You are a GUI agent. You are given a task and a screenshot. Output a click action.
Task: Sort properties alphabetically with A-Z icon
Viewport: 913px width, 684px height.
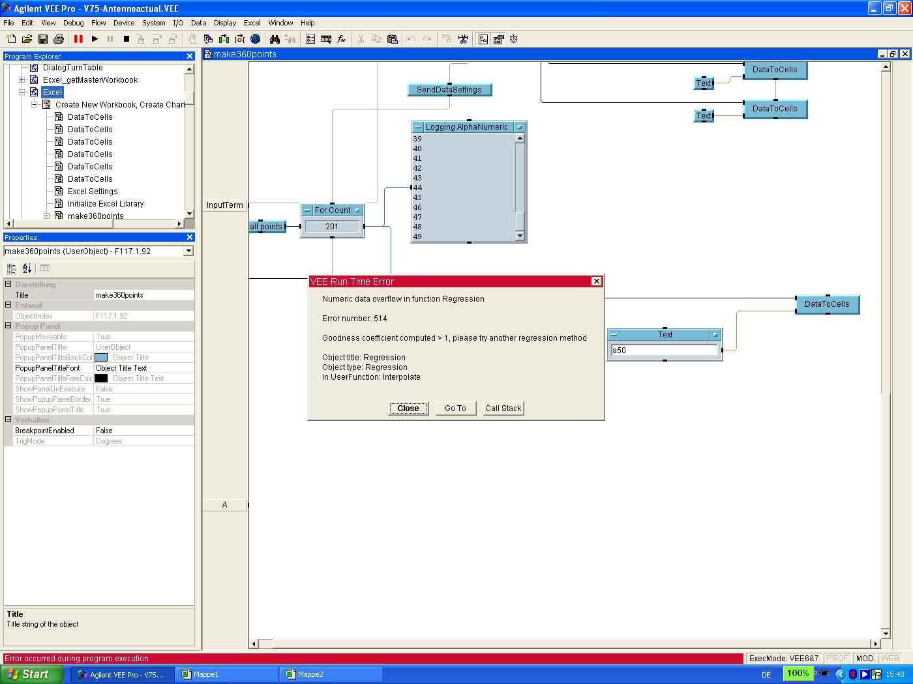pyautogui.click(x=27, y=268)
